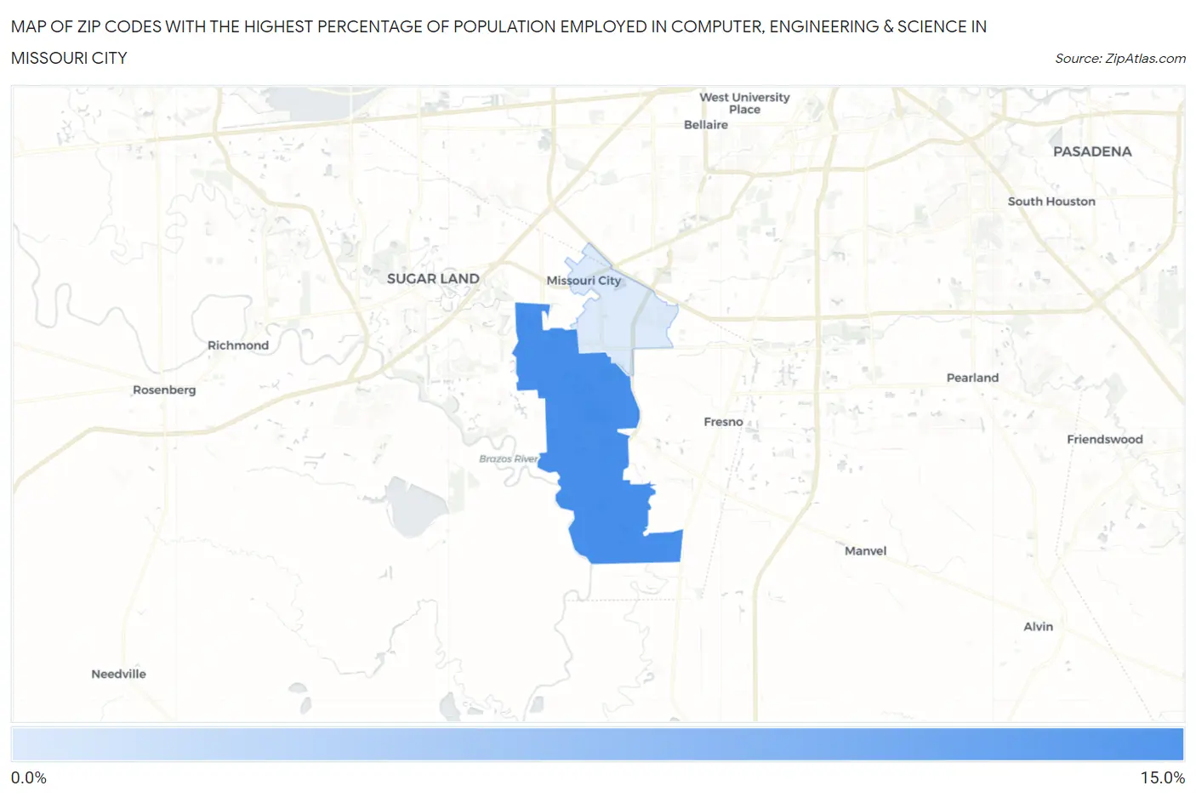
Task: Click the West University Place label
Action: [x=744, y=103]
